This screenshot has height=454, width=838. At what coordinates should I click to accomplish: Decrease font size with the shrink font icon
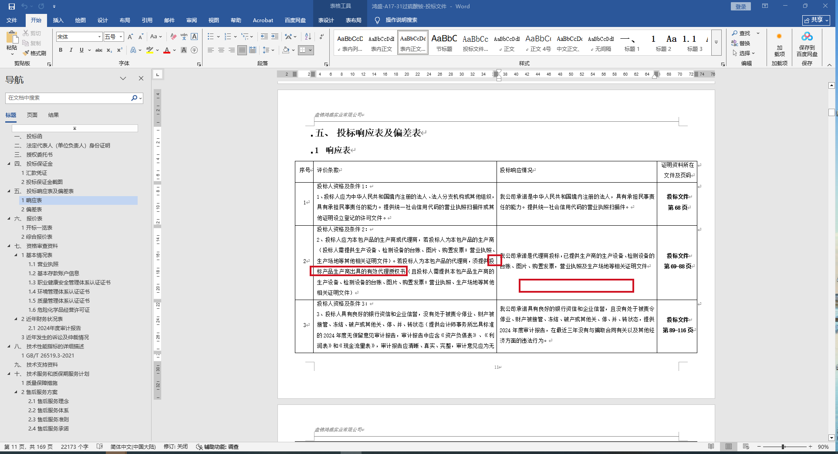point(141,37)
